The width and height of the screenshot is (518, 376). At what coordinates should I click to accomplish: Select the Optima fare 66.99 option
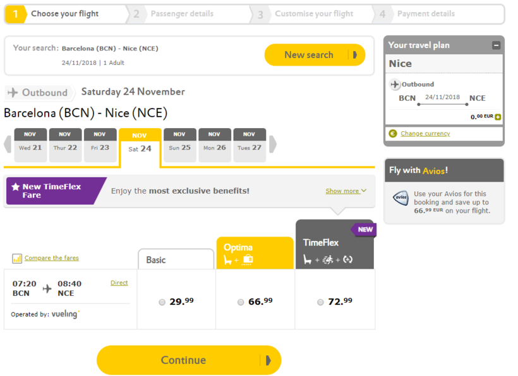[x=241, y=302]
